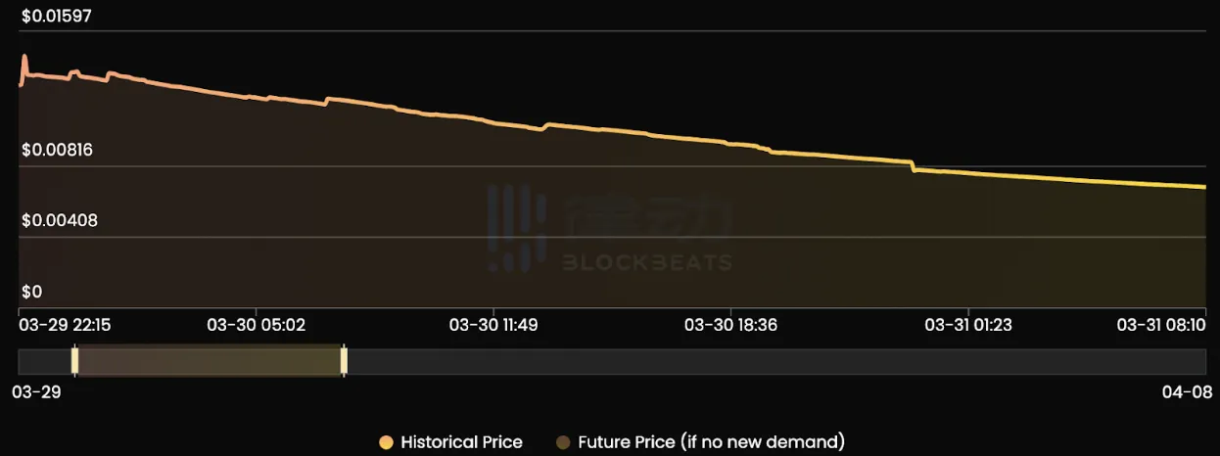This screenshot has height=456, width=1220.
Task: Toggle Future Price legend text label
Action: click(x=711, y=442)
